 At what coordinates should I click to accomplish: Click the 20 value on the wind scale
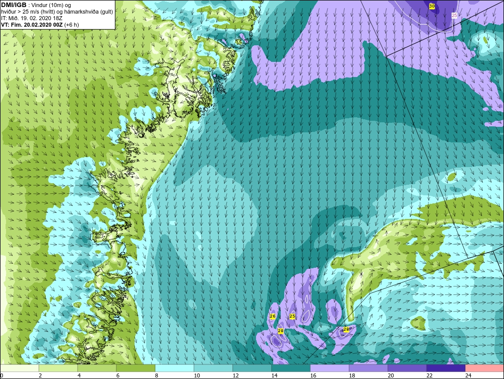coord(391,375)
